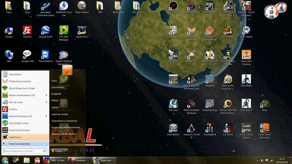Open the taskbar clock and date
The image size is (292, 164).
(x=282, y=160)
